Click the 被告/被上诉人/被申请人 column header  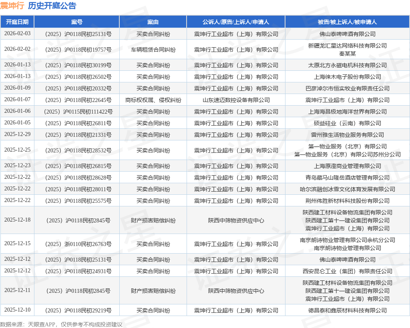(x=347, y=22)
